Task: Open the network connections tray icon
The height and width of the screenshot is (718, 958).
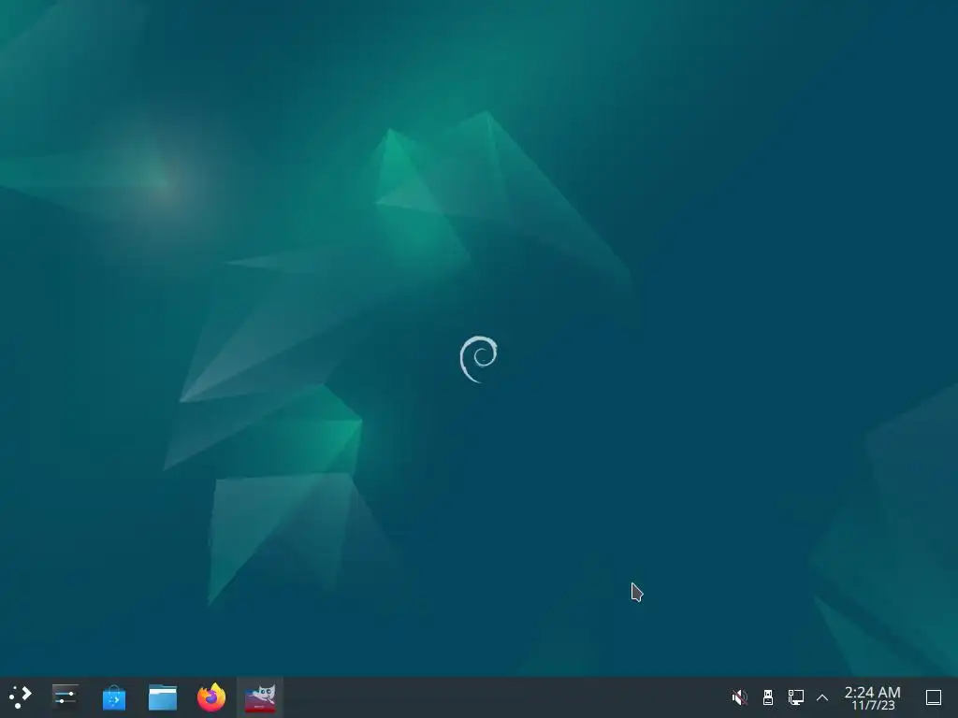Action: click(x=795, y=696)
